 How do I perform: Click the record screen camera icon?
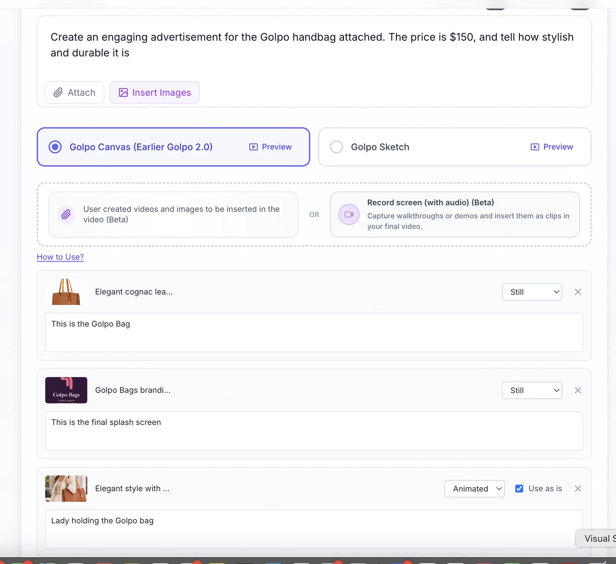[349, 214]
